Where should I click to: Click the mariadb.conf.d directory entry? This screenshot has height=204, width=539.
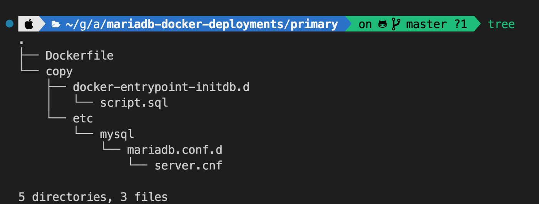tap(174, 150)
